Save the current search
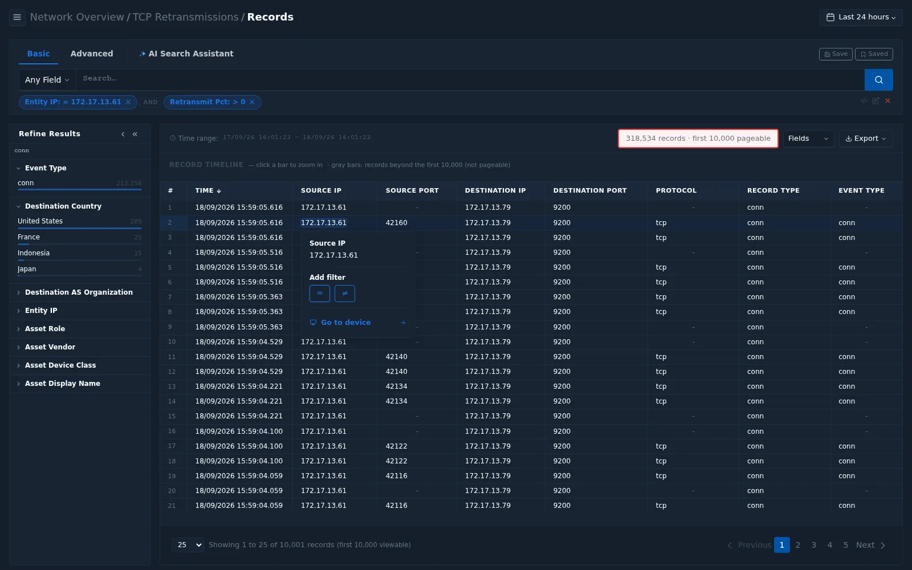Screen dimensions: 912x570 pyautogui.click(x=836, y=54)
